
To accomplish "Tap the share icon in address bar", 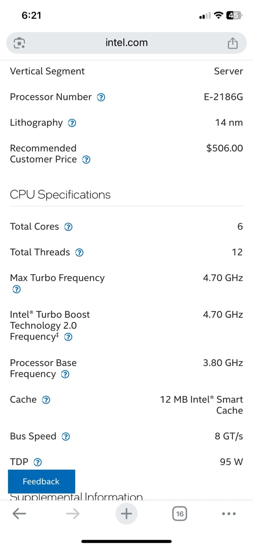I will pyautogui.click(x=232, y=43).
